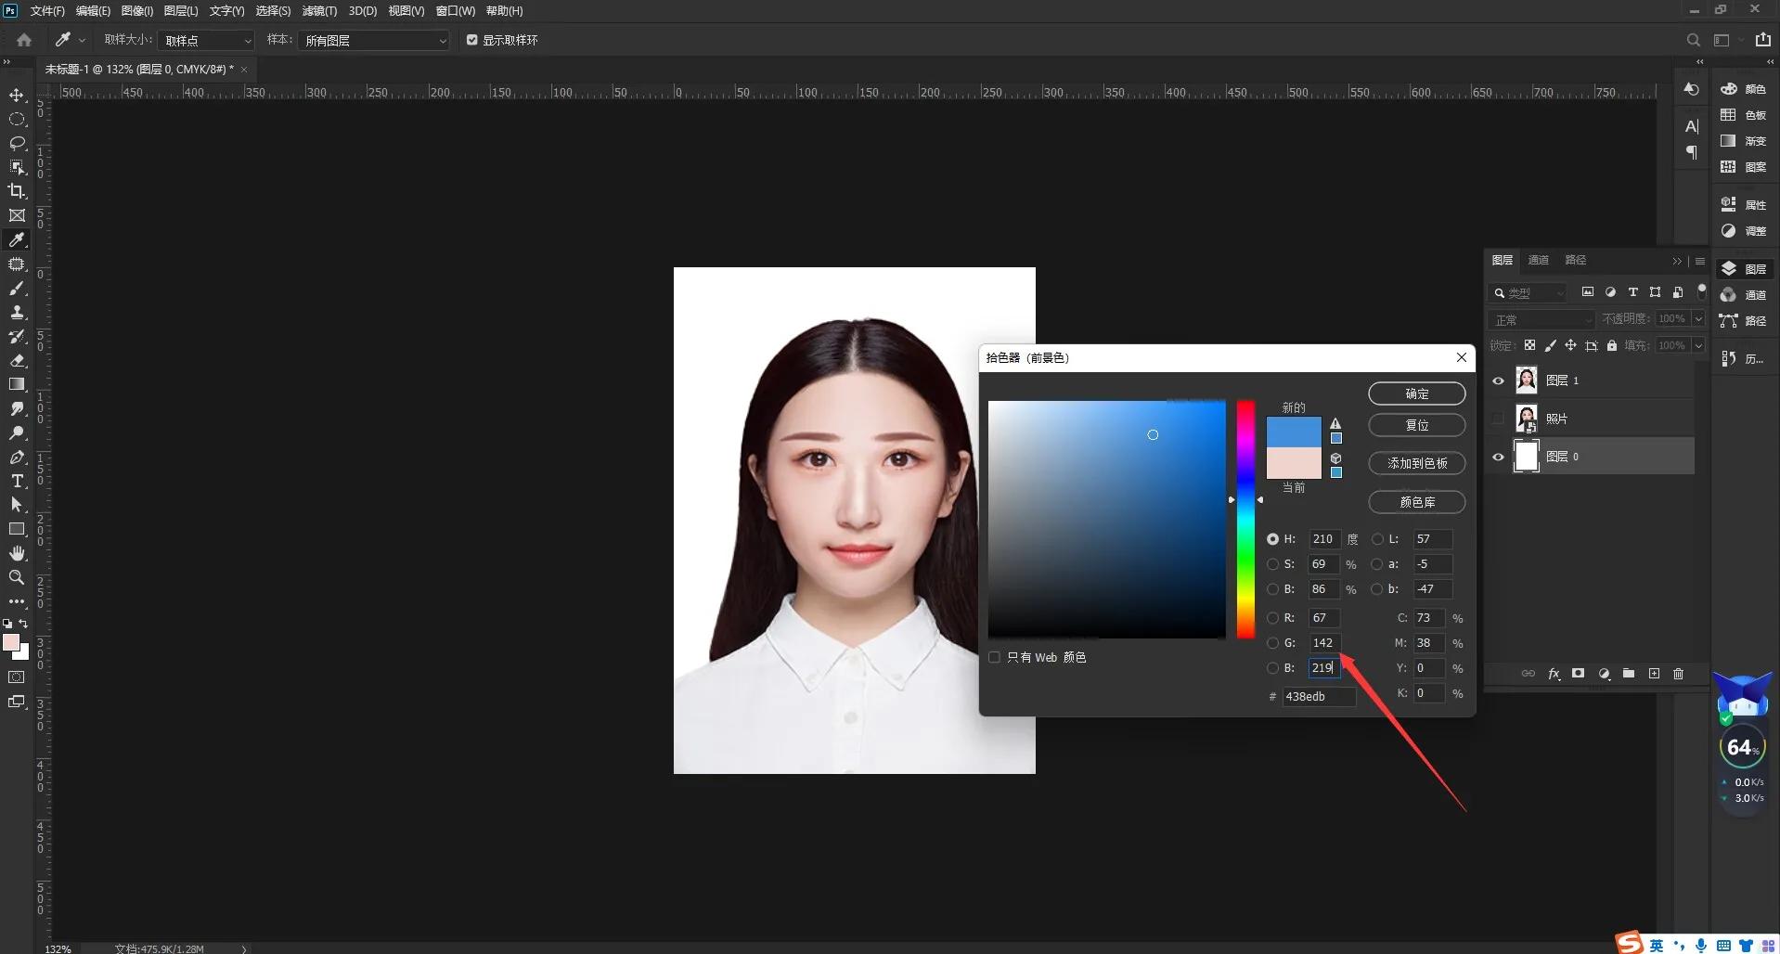This screenshot has width=1780, height=954.
Task: Select the Crop tool
Action: [17, 191]
